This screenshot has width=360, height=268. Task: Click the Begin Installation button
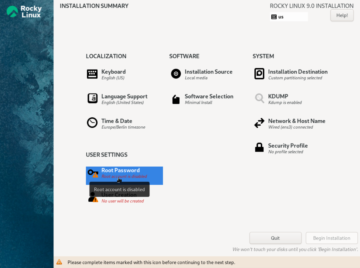pyautogui.click(x=332, y=238)
